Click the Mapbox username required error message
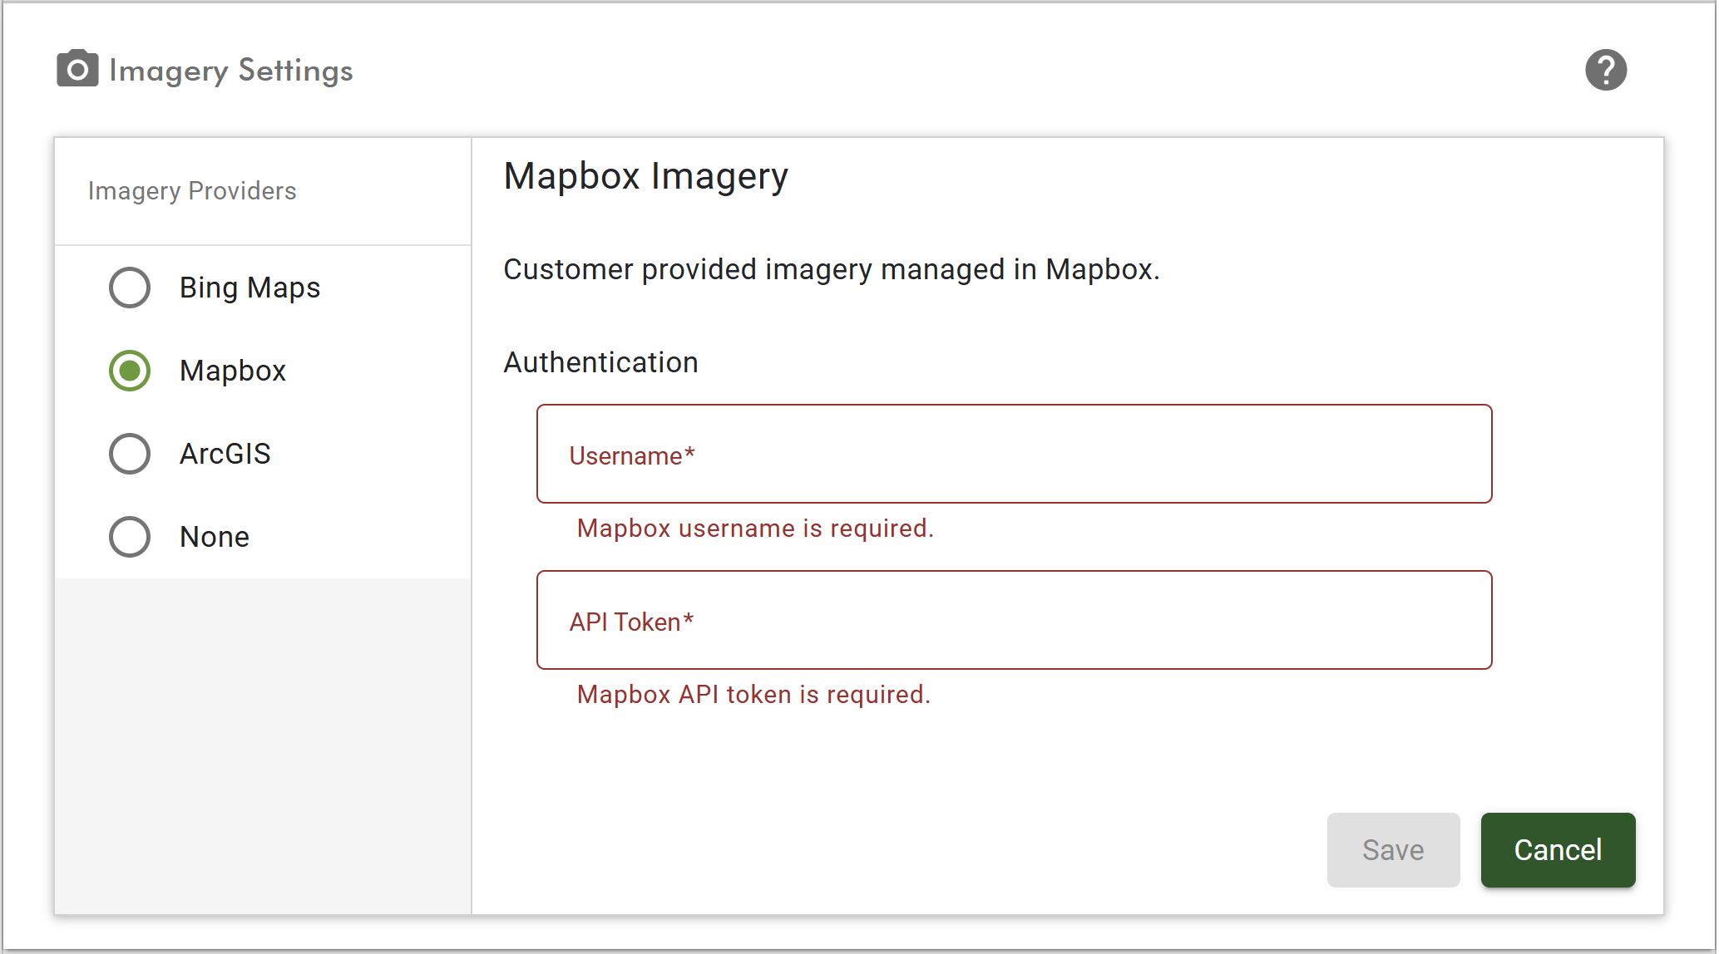 755,529
